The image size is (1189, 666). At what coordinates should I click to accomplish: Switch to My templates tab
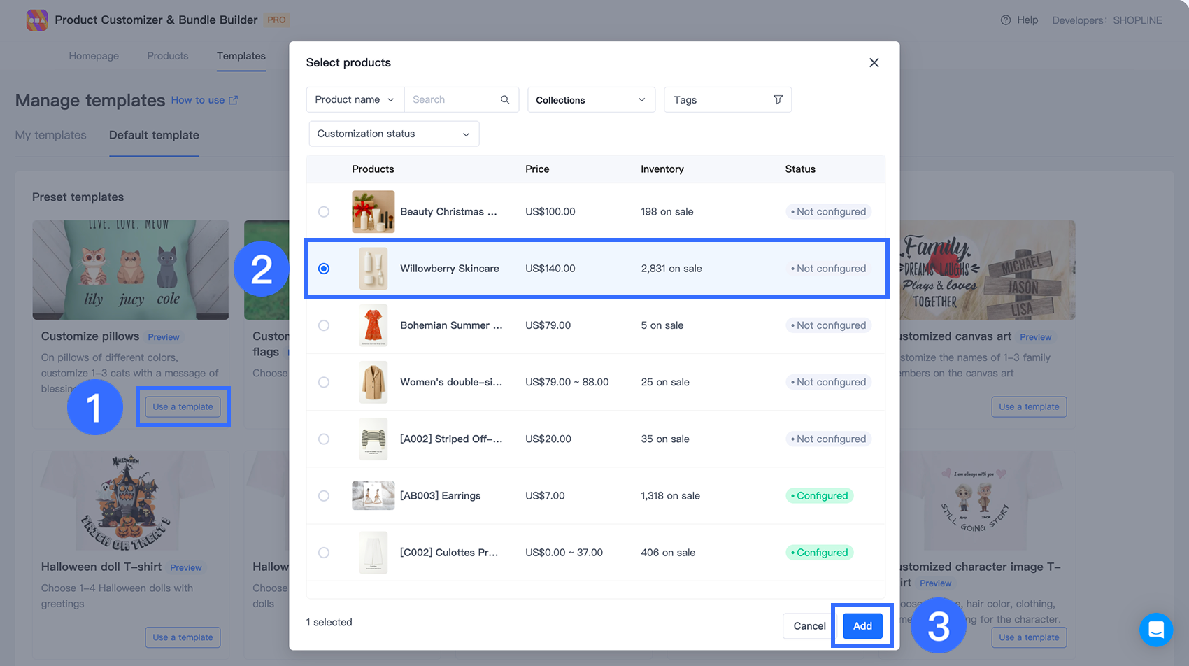coord(51,135)
